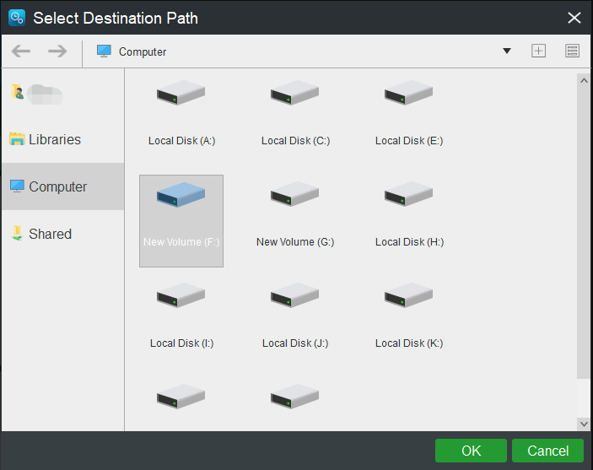The image size is (593, 470).
Task: Click scrollbar down arrow in drive list
Action: [x=584, y=424]
